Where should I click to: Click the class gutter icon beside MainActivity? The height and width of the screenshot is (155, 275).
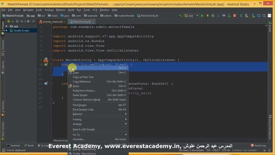tap(46, 60)
